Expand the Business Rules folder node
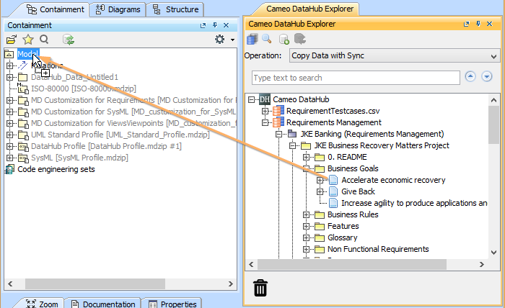 (307, 214)
